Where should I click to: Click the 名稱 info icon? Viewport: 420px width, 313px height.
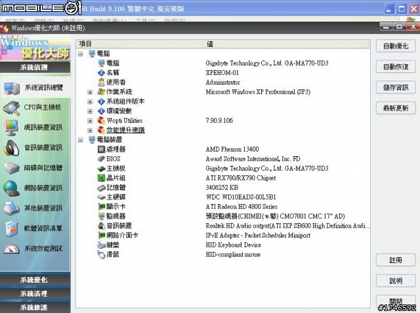pos(101,73)
